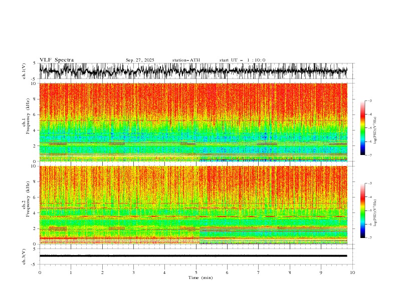Click the "start UT = 1 :10: 0" text
The height and width of the screenshot is (306, 397).
(242, 60)
